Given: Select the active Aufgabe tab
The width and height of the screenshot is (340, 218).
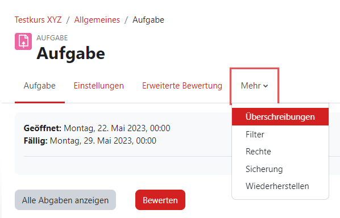Looking at the screenshot, I should 40,86.
